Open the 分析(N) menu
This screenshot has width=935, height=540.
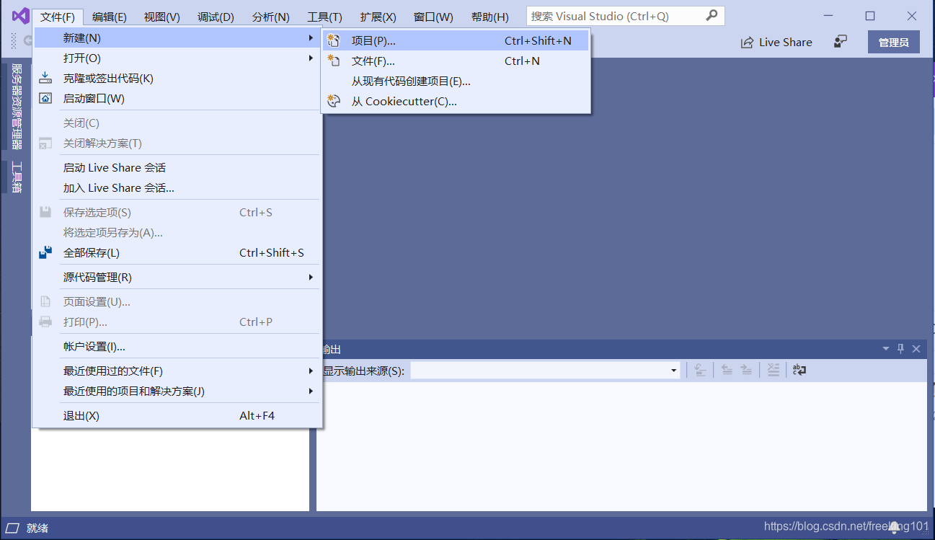pyautogui.click(x=271, y=17)
